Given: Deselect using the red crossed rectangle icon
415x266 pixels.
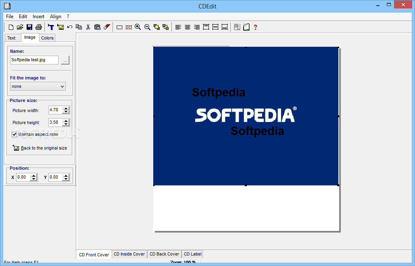Looking at the screenshot, I should (129, 27).
